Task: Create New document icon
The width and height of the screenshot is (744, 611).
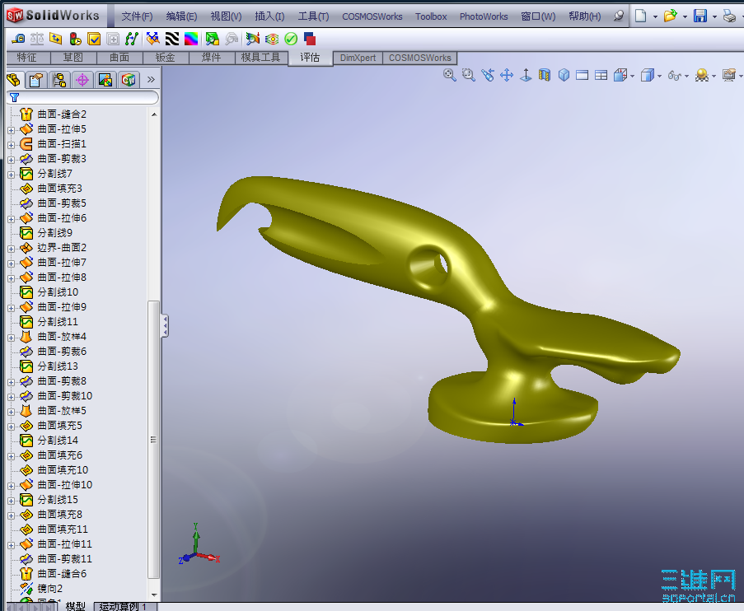Action: [x=640, y=16]
